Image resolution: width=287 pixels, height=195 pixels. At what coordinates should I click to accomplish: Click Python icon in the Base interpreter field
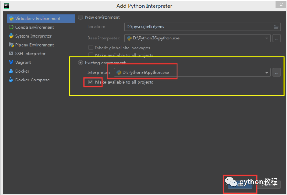pyautogui.click(x=129, y=38)
